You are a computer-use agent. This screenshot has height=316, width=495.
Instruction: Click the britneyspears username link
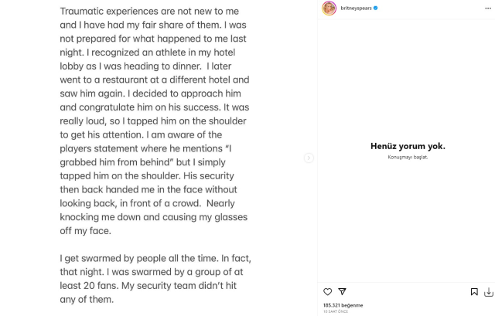coord(356,8)
